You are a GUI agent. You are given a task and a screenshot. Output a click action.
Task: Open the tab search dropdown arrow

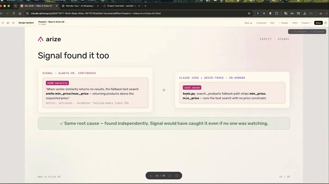(x=15, y=6)
